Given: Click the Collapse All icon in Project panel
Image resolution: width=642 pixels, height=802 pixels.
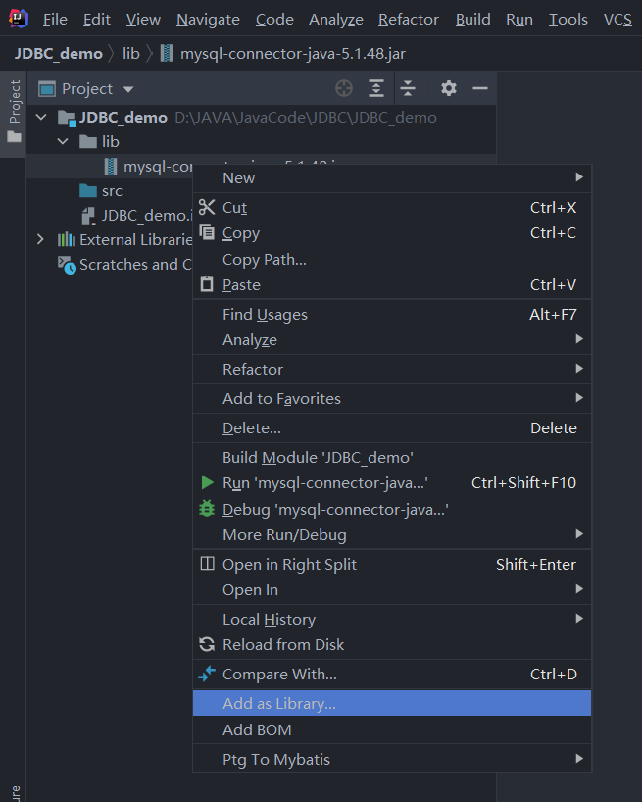Looking at the screenshot, I should [x=408, y=88].
